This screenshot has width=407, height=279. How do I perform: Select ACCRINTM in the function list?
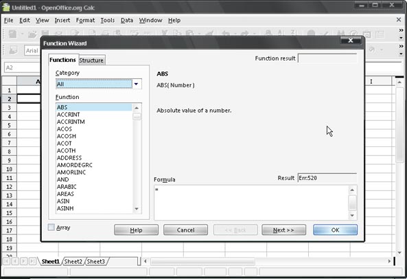click(94, 122)
